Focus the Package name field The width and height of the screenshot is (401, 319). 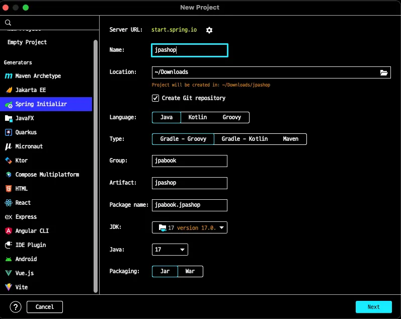[x=190, y=205]
